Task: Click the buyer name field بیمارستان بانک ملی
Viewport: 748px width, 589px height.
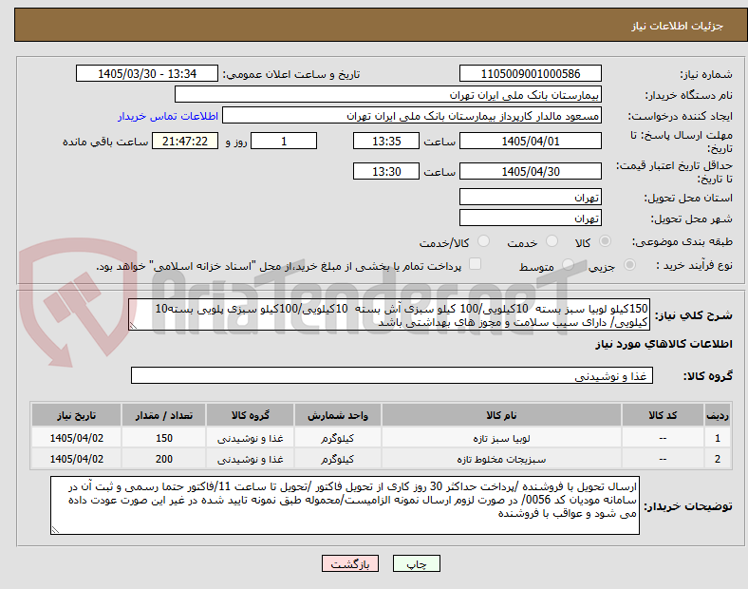Action: tap(388, 94)
